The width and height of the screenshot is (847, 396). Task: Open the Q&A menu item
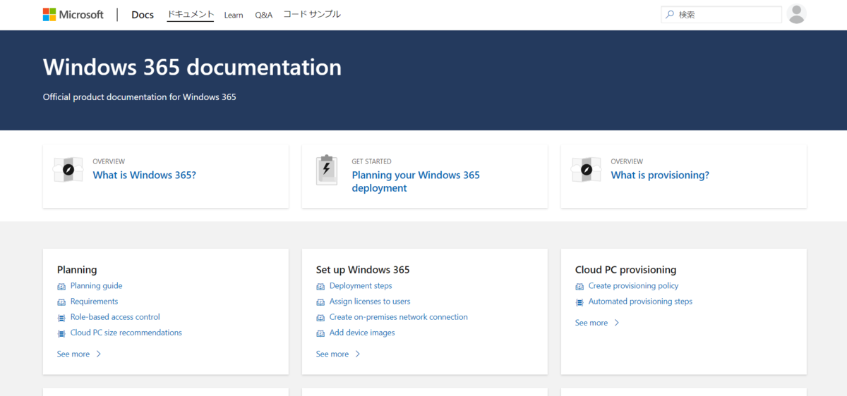coord(263,15)
